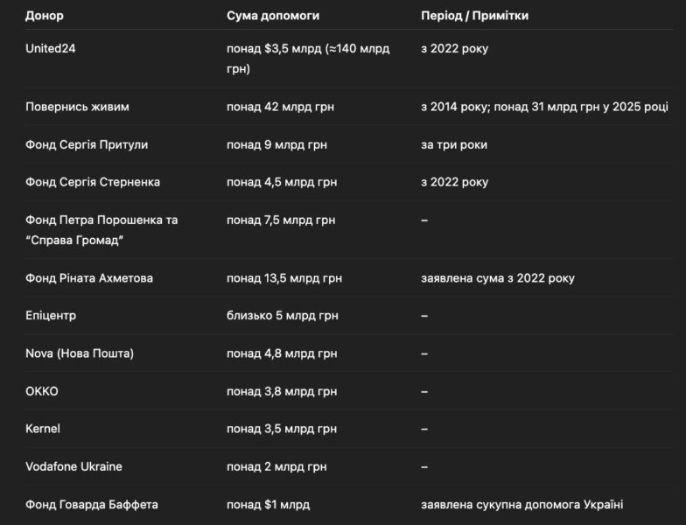This screenshot has width=686, height=525.
Task: Select the заявлена сукупна допомога Україні note
Action: (521, 504)
